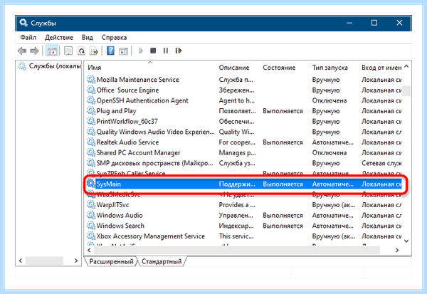This screenshot has height=294, width=427.
Task: Select the Xbox Accessory Management Service row
Action: tap(244, 236)
